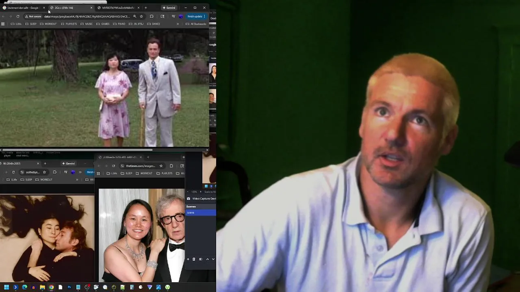
Task: Add a new scene with OBS plus icon
Action: tap(188, 259)
